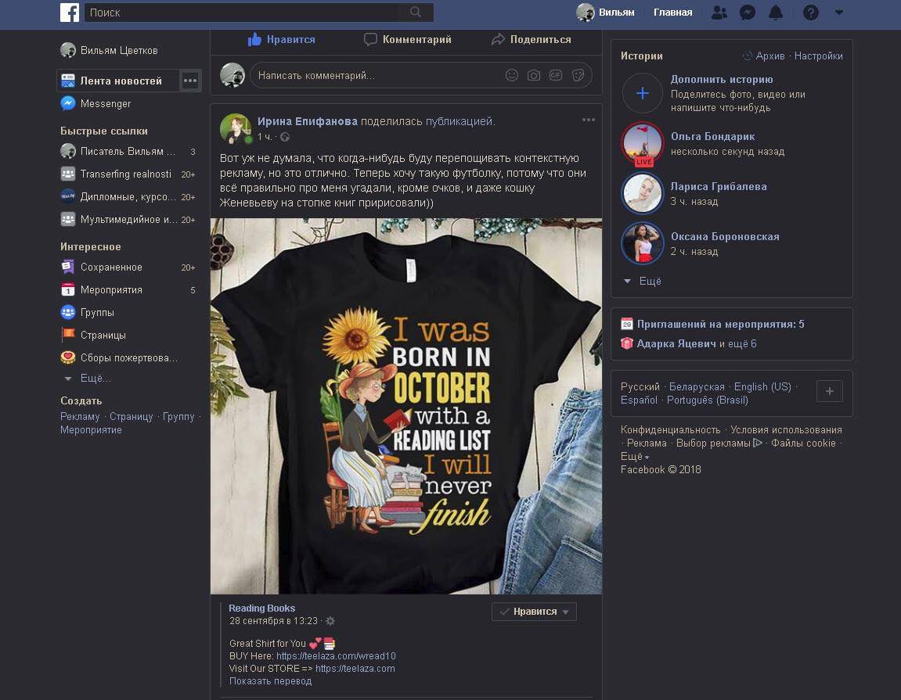Click the post privacy globe icon
This screenshot has width=901, height=700.
click(285, 137)
